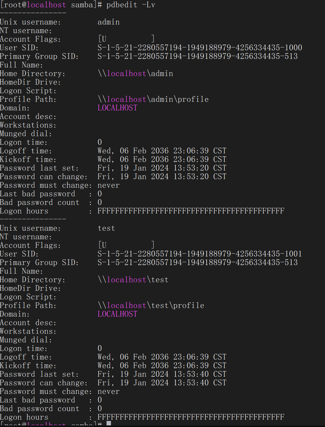The width and height of the screenshot is (325, 427).
Task: Click admin's Logon hours FFFF string
Action: pos(191,211)
